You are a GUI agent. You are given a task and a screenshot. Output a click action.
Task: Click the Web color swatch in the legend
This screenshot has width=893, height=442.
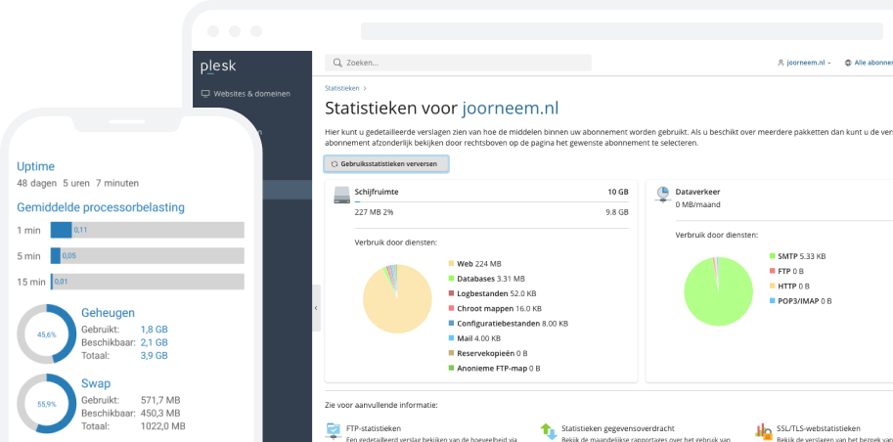451,264
